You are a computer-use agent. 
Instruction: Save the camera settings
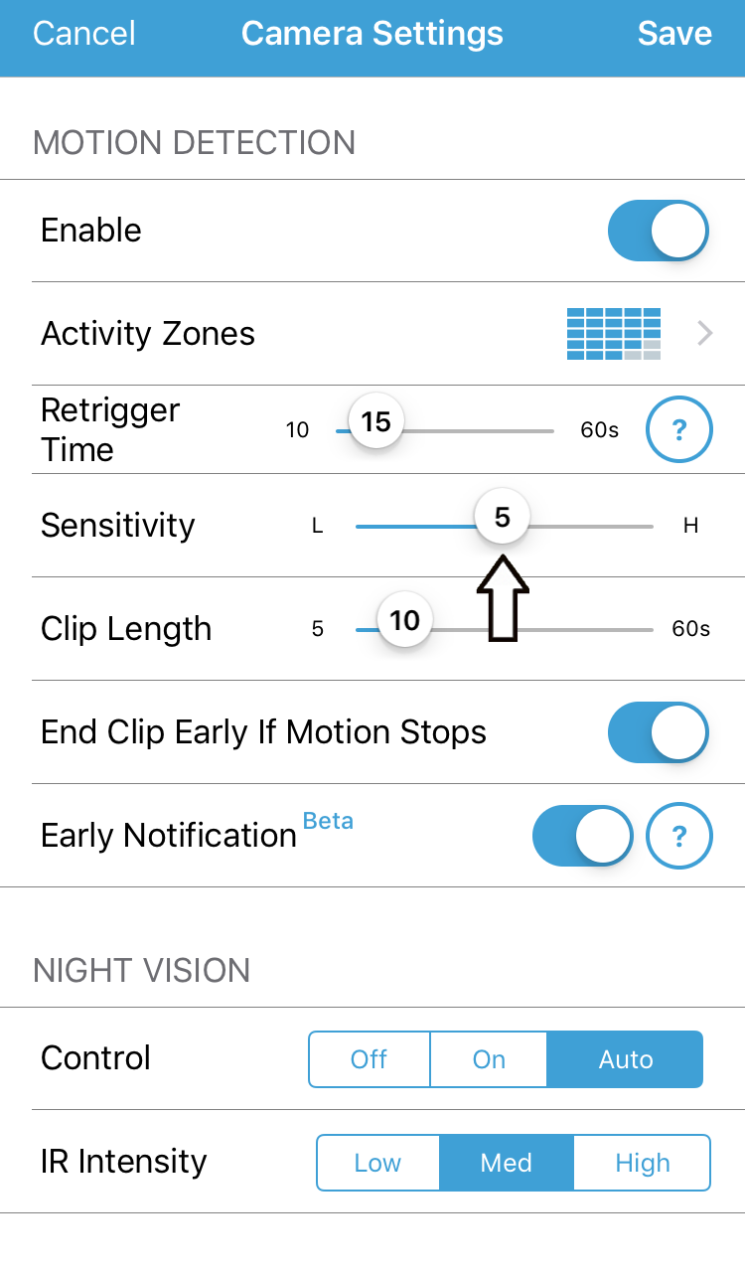coord(674,34)
